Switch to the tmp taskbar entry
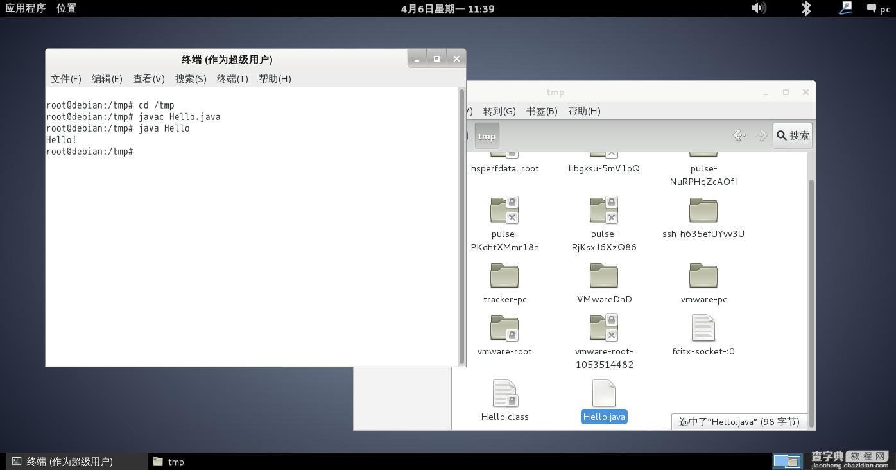 pos(169,461)
